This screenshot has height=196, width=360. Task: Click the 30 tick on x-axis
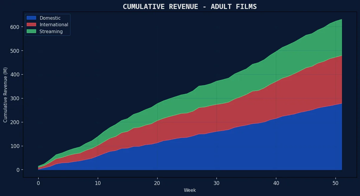[x=217, y=183]
